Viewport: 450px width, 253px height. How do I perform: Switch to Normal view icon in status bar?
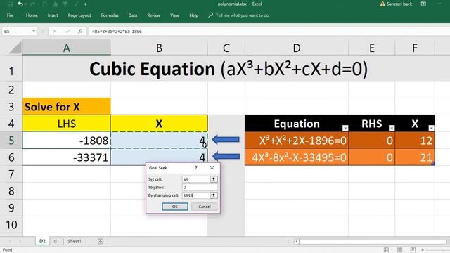[x=386, y=250]
